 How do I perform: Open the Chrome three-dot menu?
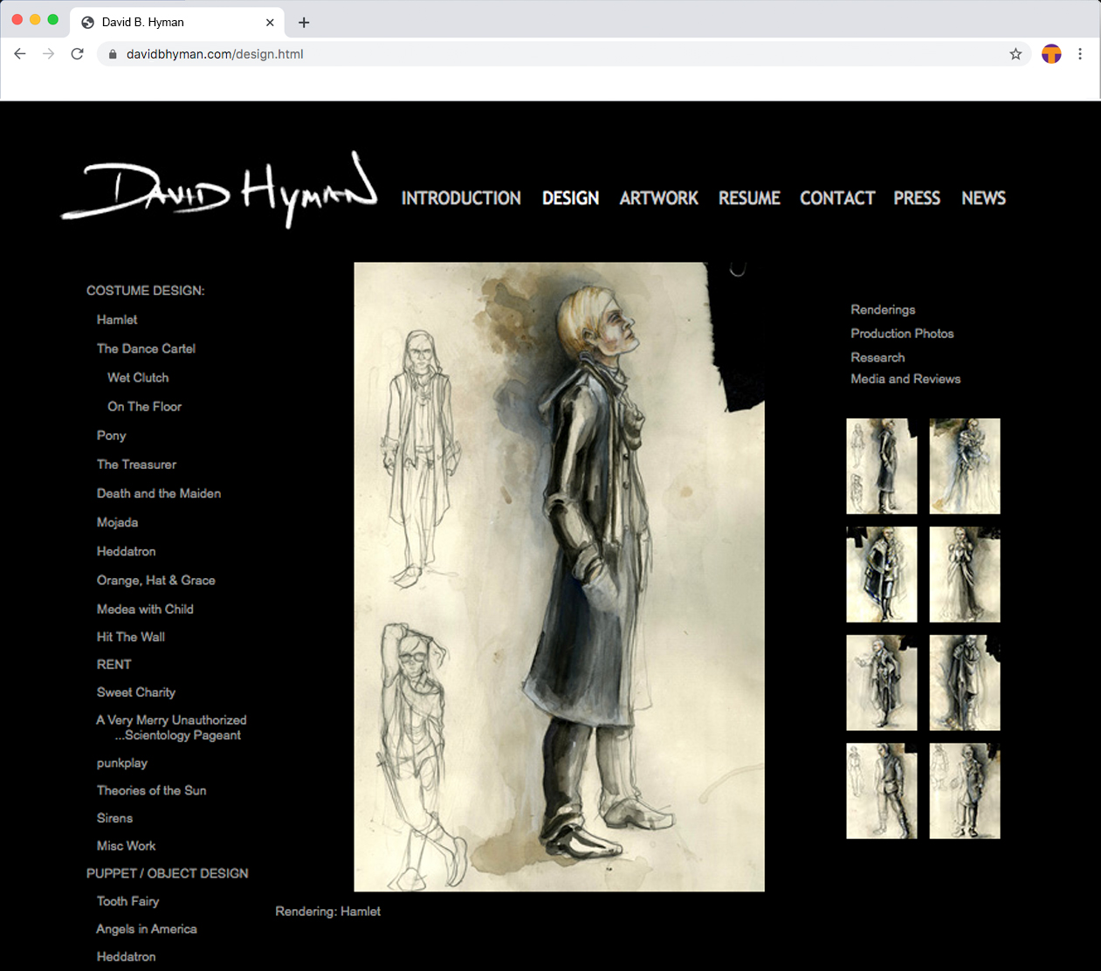pyautogui.click(x=1080, y=53)
